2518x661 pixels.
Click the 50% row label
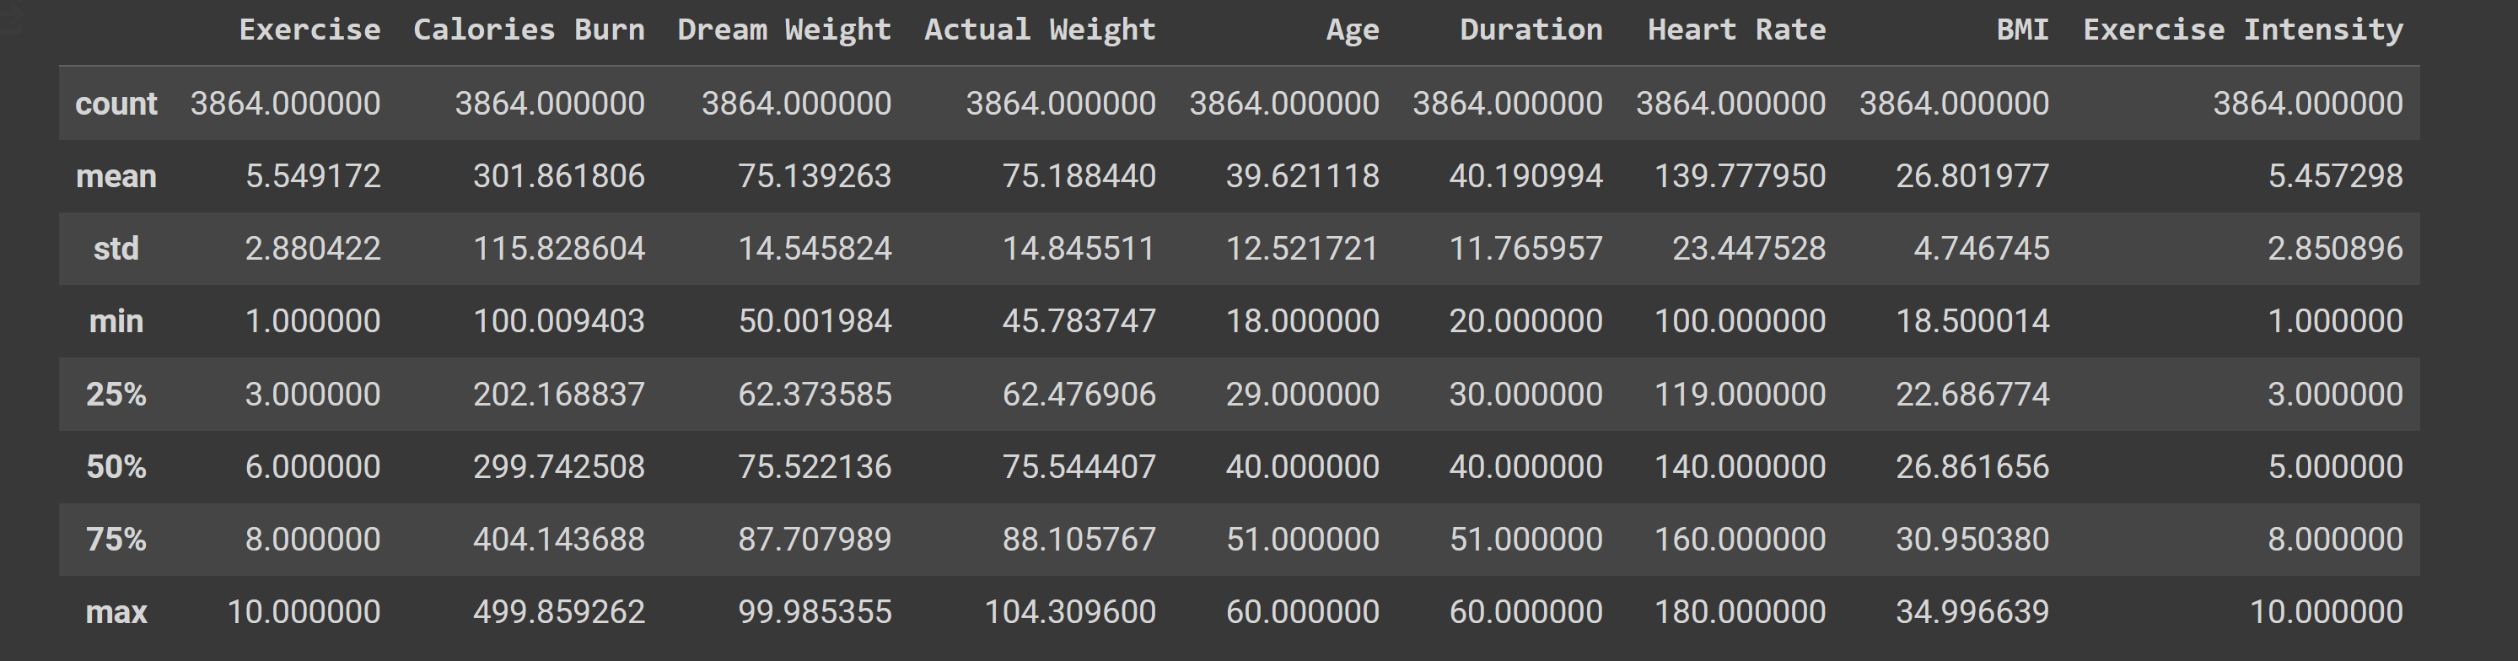116,466
